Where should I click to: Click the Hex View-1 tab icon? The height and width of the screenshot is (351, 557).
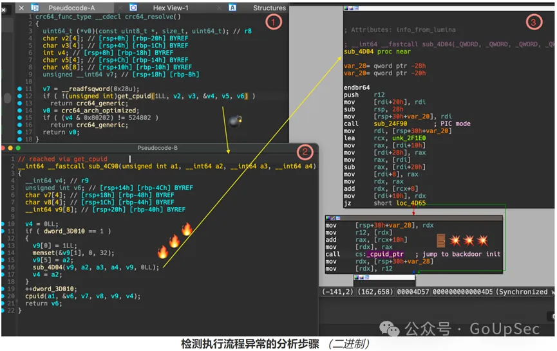click(x=133, y=8)
